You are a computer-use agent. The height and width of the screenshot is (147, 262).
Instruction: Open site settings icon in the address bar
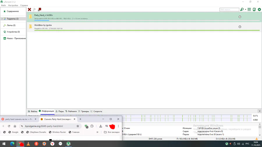point(22,126)
